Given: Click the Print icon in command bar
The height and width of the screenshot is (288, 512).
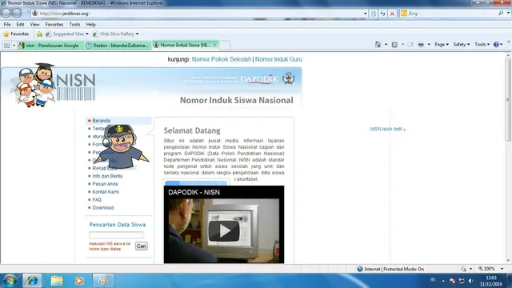Looking at the screenshot, I should [421, 45].
